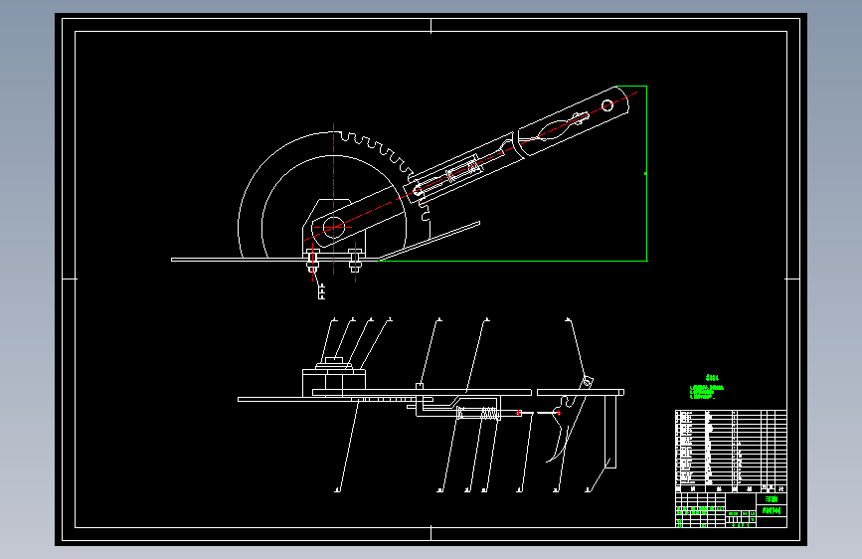The height and width of the screenshot is (559, 862).
Task: Click the green technical notes text block
Action: point(707,389)
